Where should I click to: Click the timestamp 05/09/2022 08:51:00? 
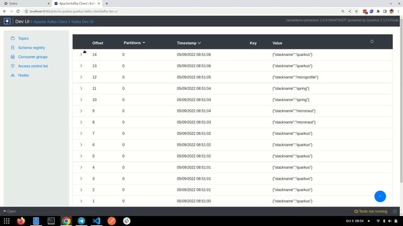[x=194, y=201]
